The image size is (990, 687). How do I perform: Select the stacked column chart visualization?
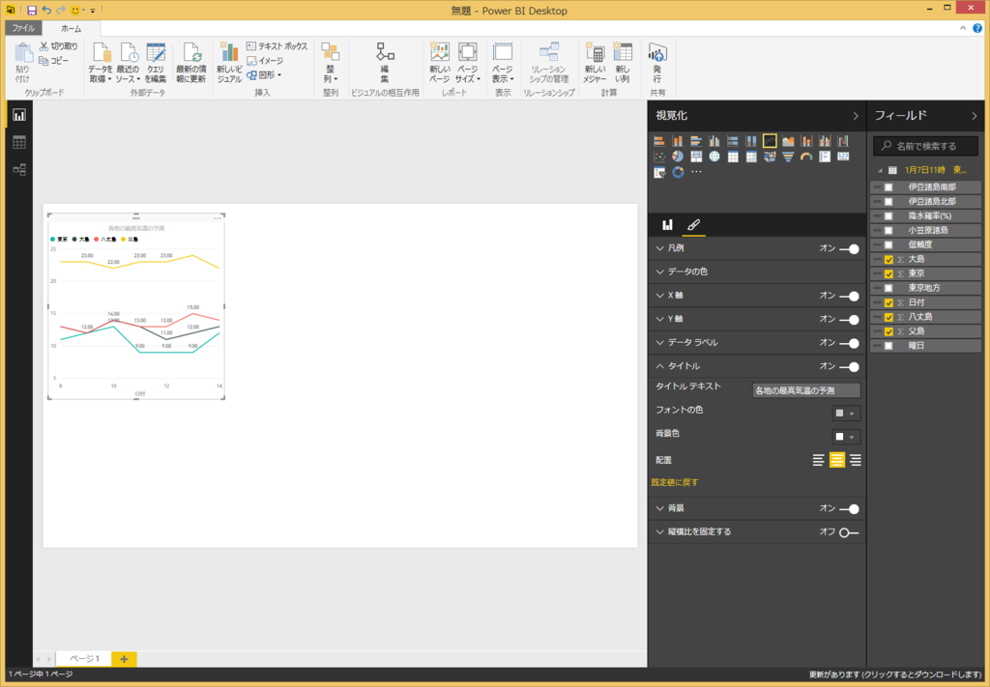(678, 141)
